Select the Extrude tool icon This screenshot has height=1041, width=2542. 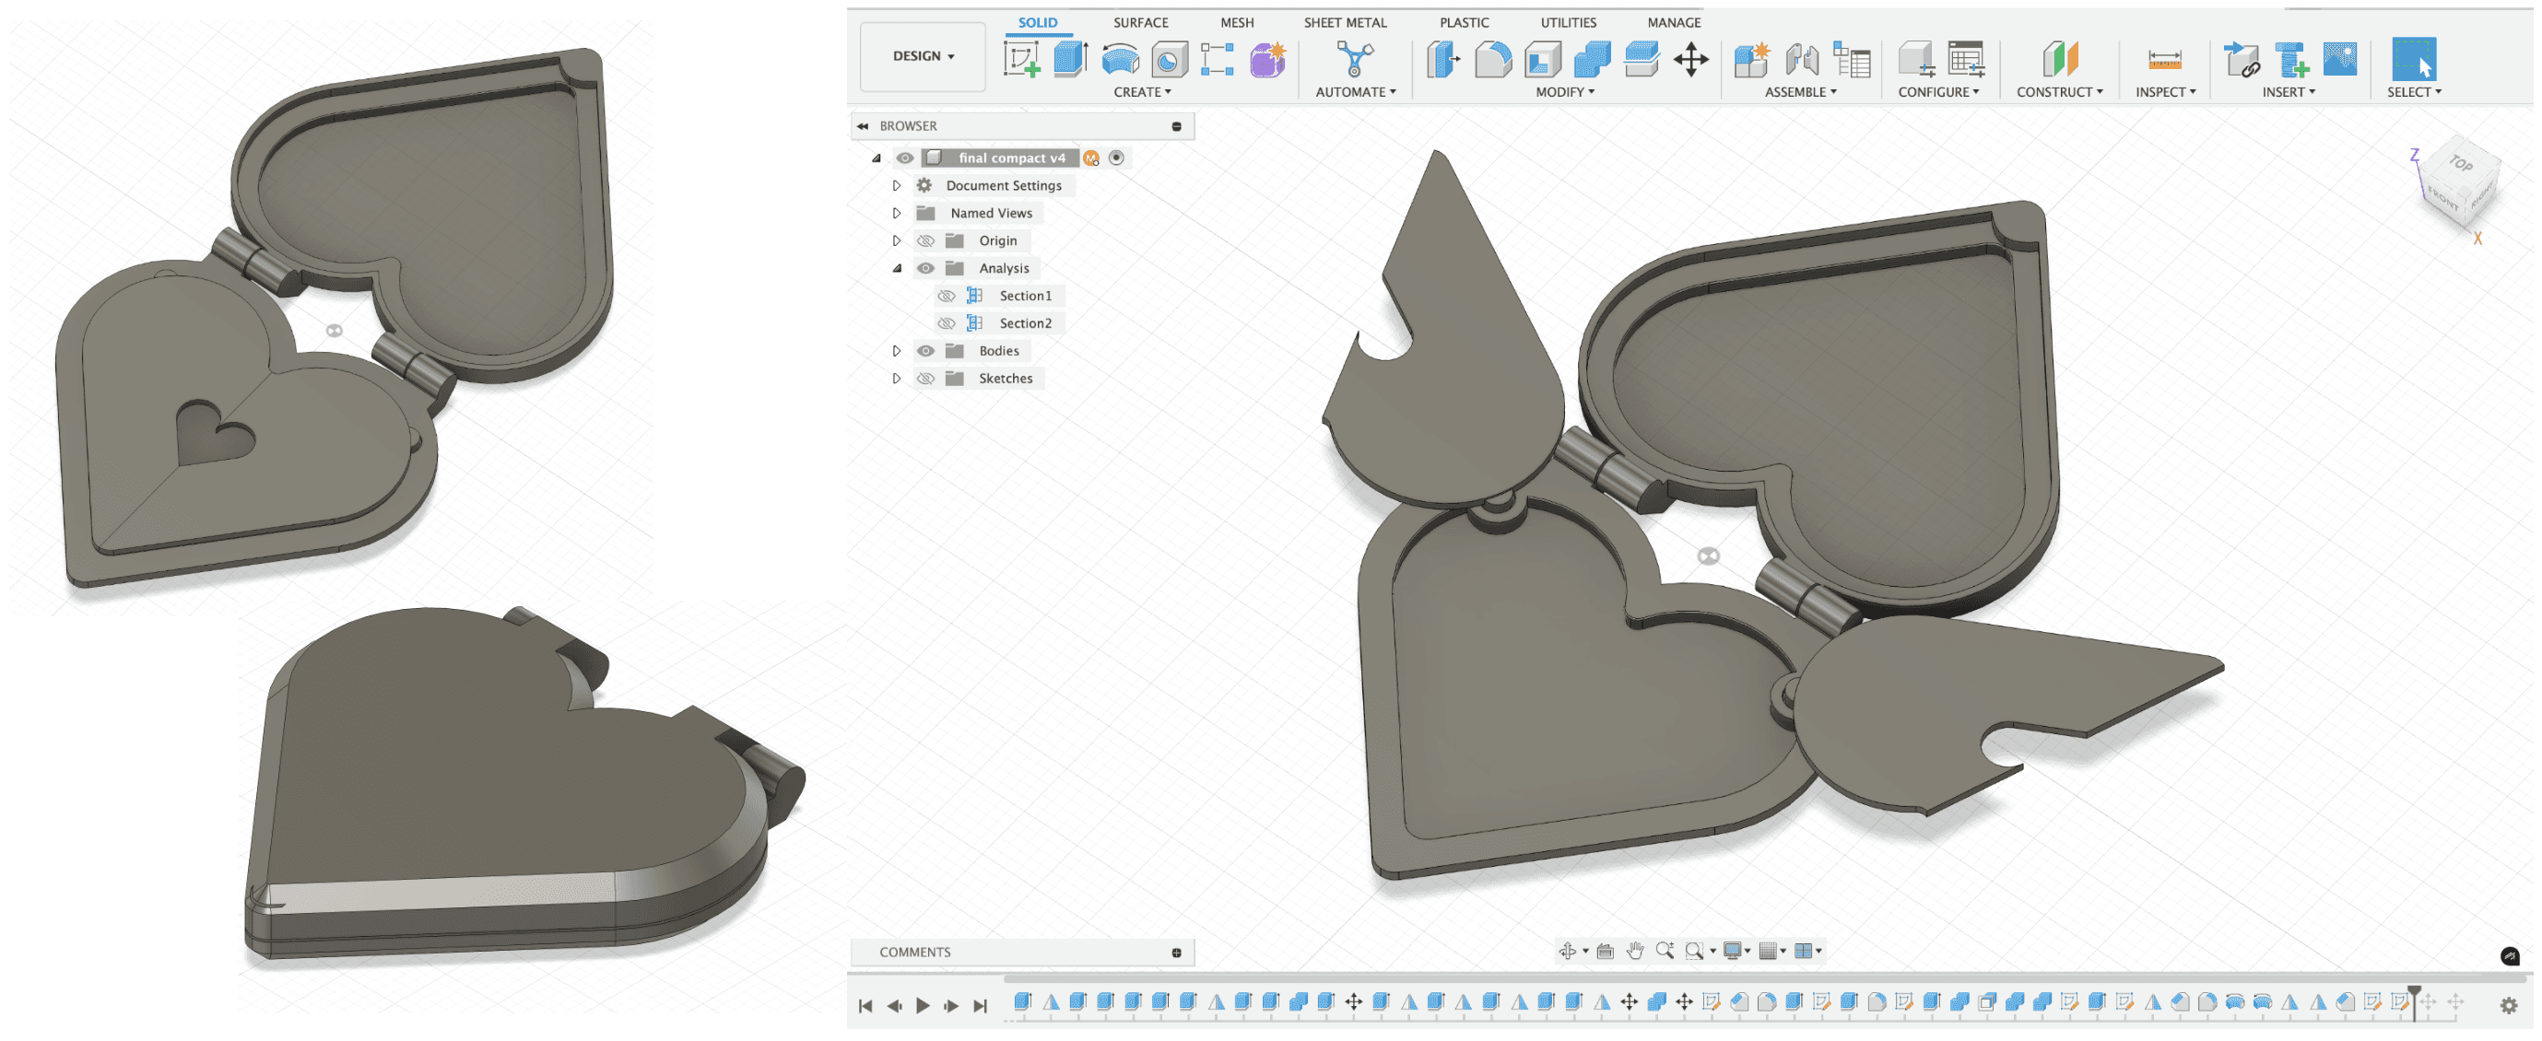click(1071, 59)
